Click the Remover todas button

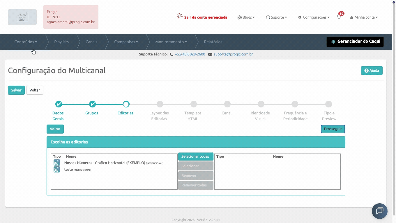(196, 185)
